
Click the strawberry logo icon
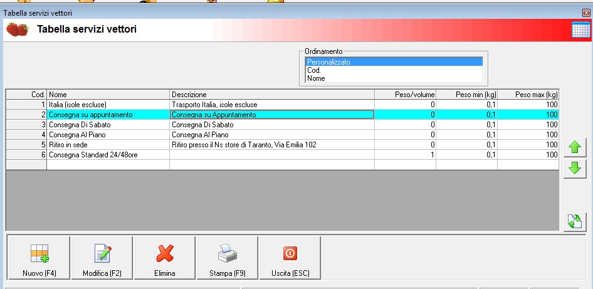tap(18, 29)
